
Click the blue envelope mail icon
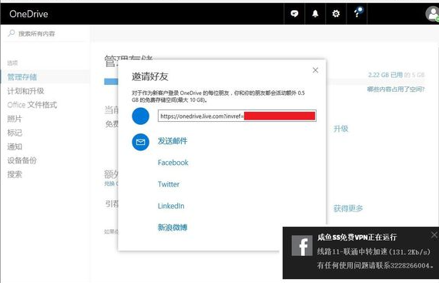140,142
